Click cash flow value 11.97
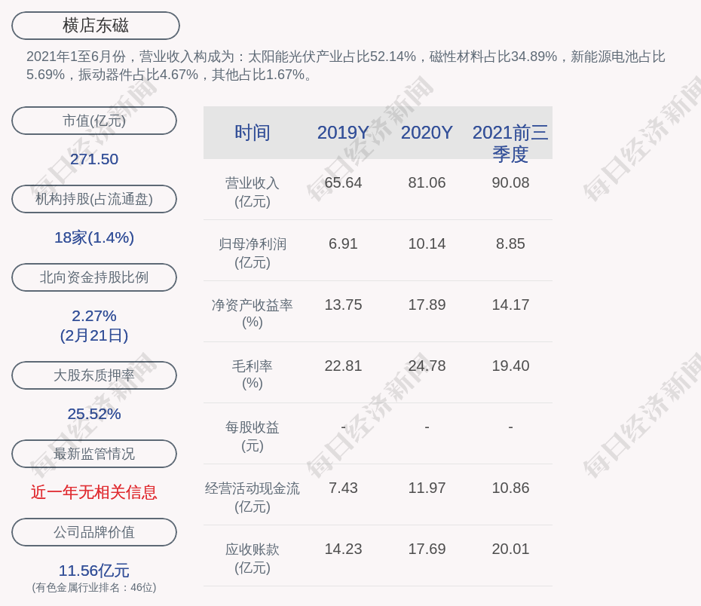 tap(427, 488)
